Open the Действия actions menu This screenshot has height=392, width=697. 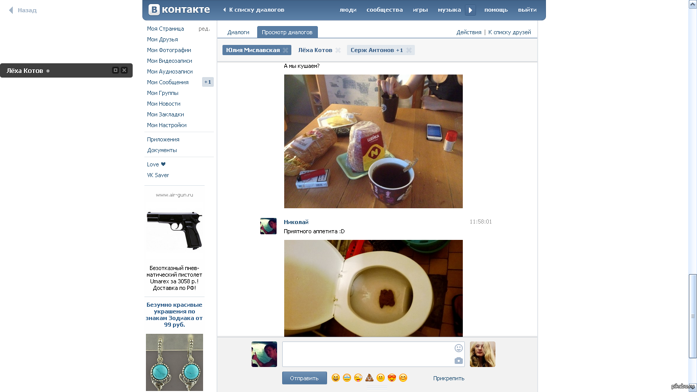[469, 32]
